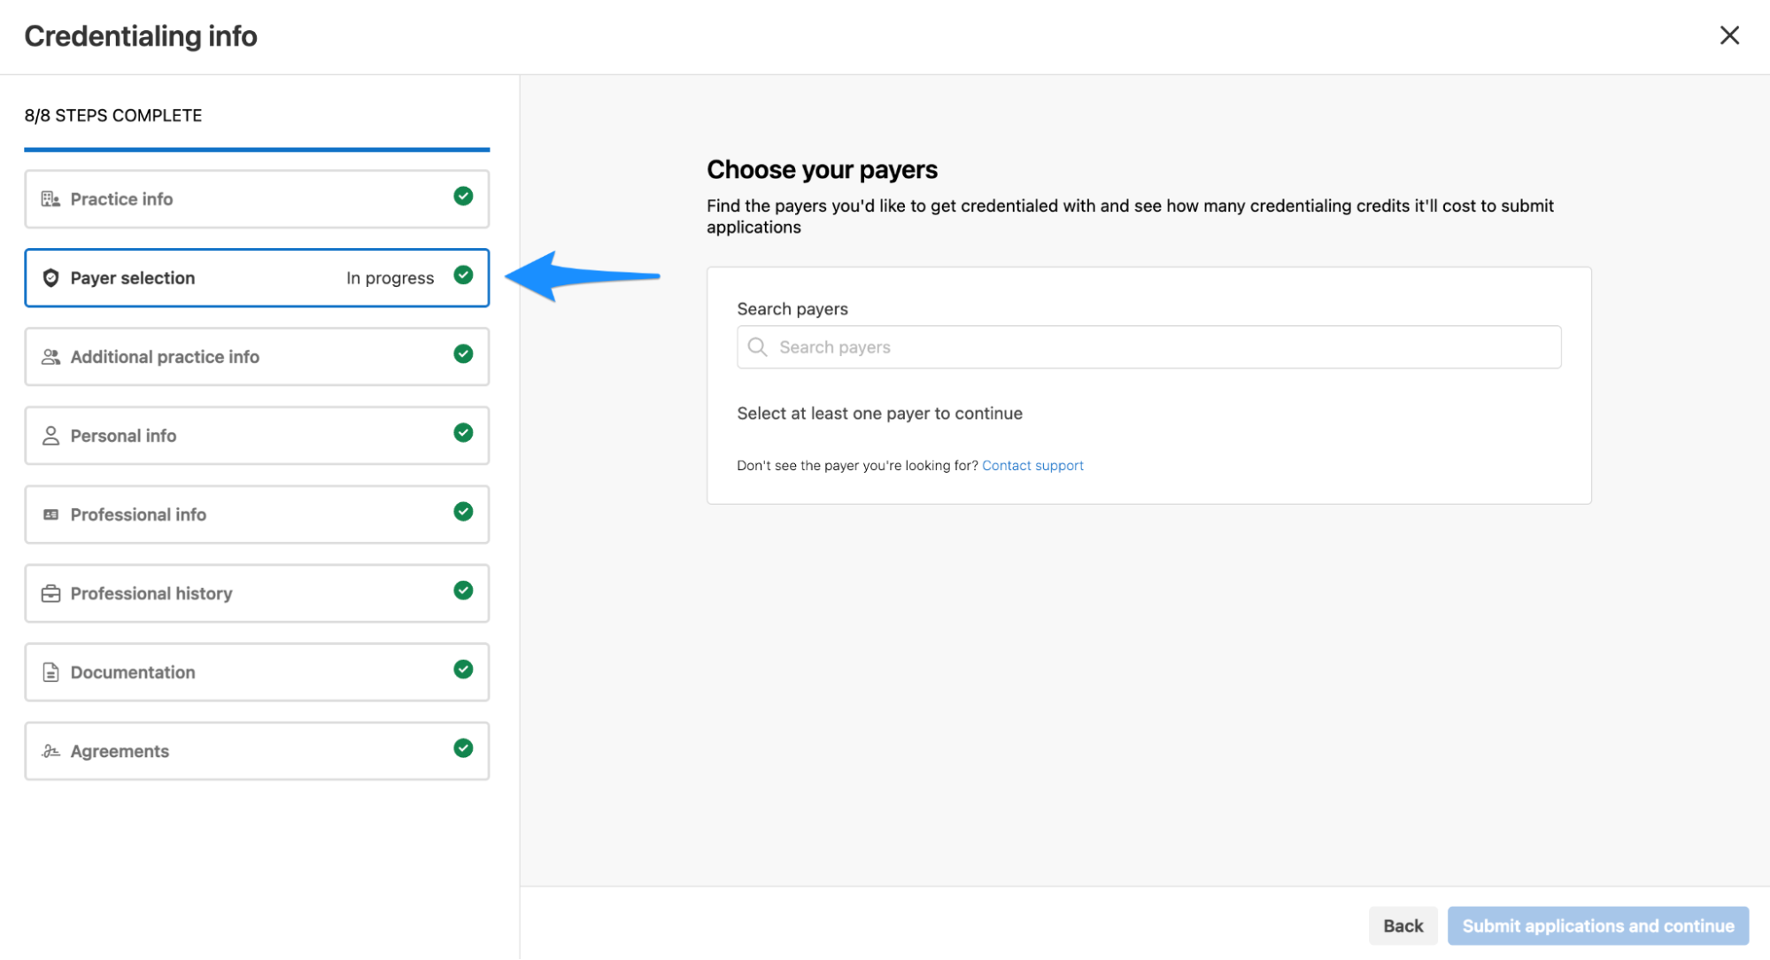1770x960 pixels.
Task: Click the green checkmark on Personal info
Action: [463, 432]
